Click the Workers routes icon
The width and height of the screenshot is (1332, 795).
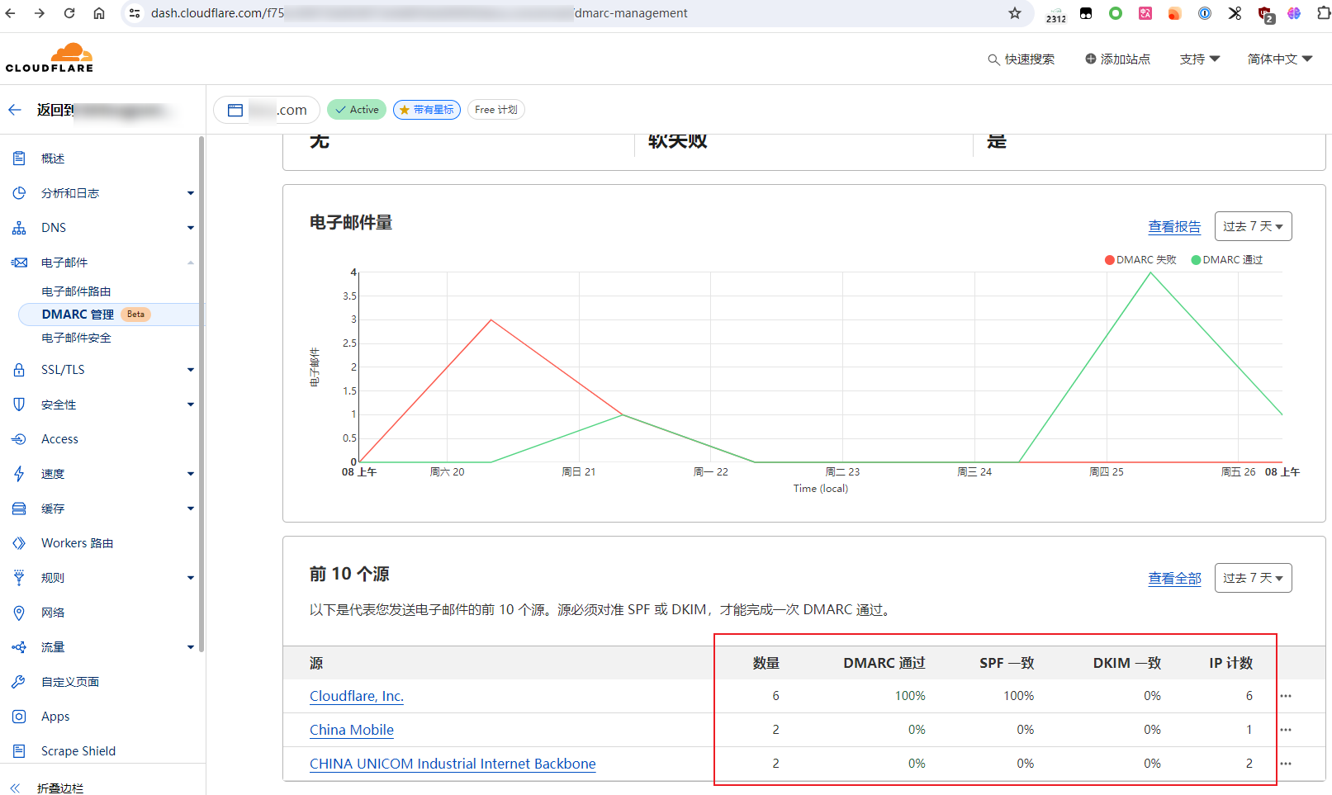[19, 542]
